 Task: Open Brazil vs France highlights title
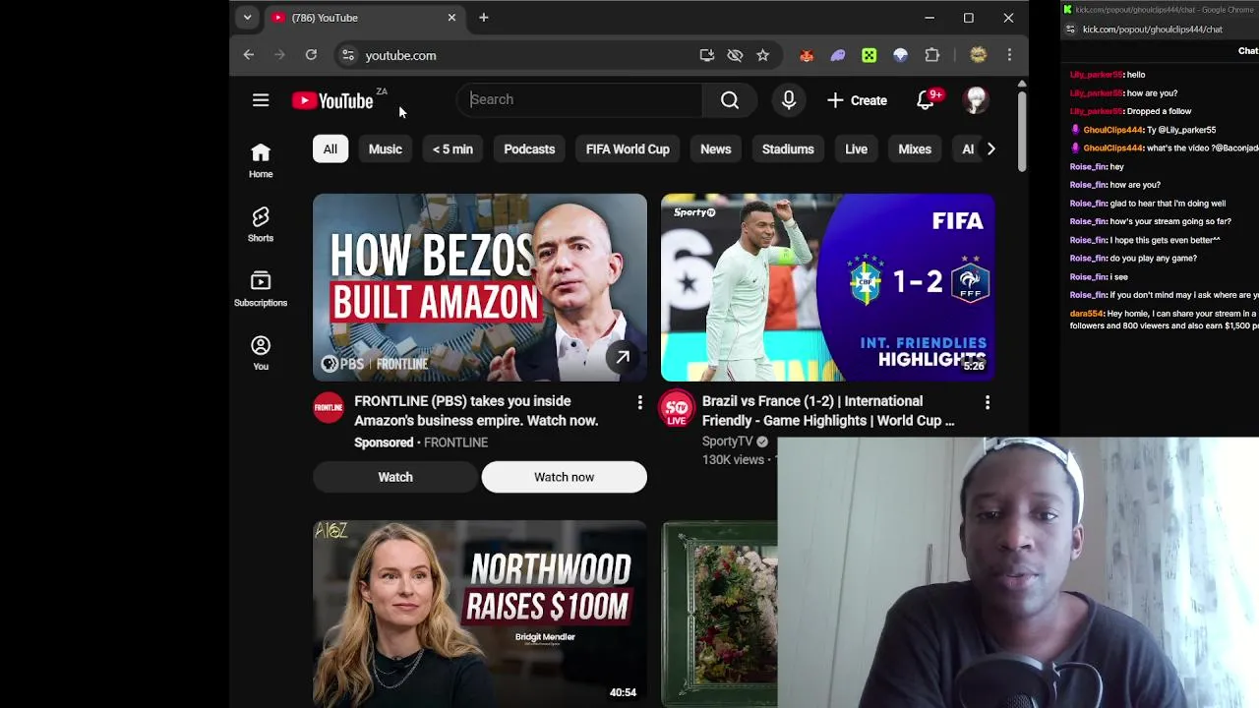click(828, 411)
